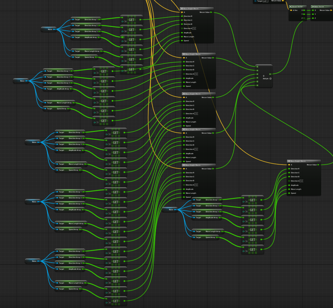The image size is (333, 308).
Task: Select Direction Array 3 node wired to index 4 GET
Action: coord(70,263)
